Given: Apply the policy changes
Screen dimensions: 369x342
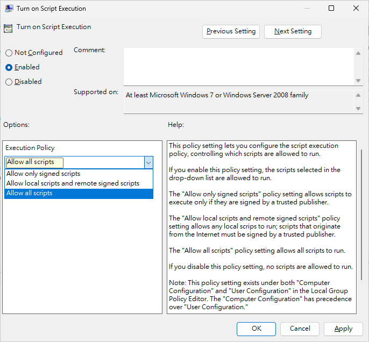Looking at the screenshot, I should [x=343, y=329].
